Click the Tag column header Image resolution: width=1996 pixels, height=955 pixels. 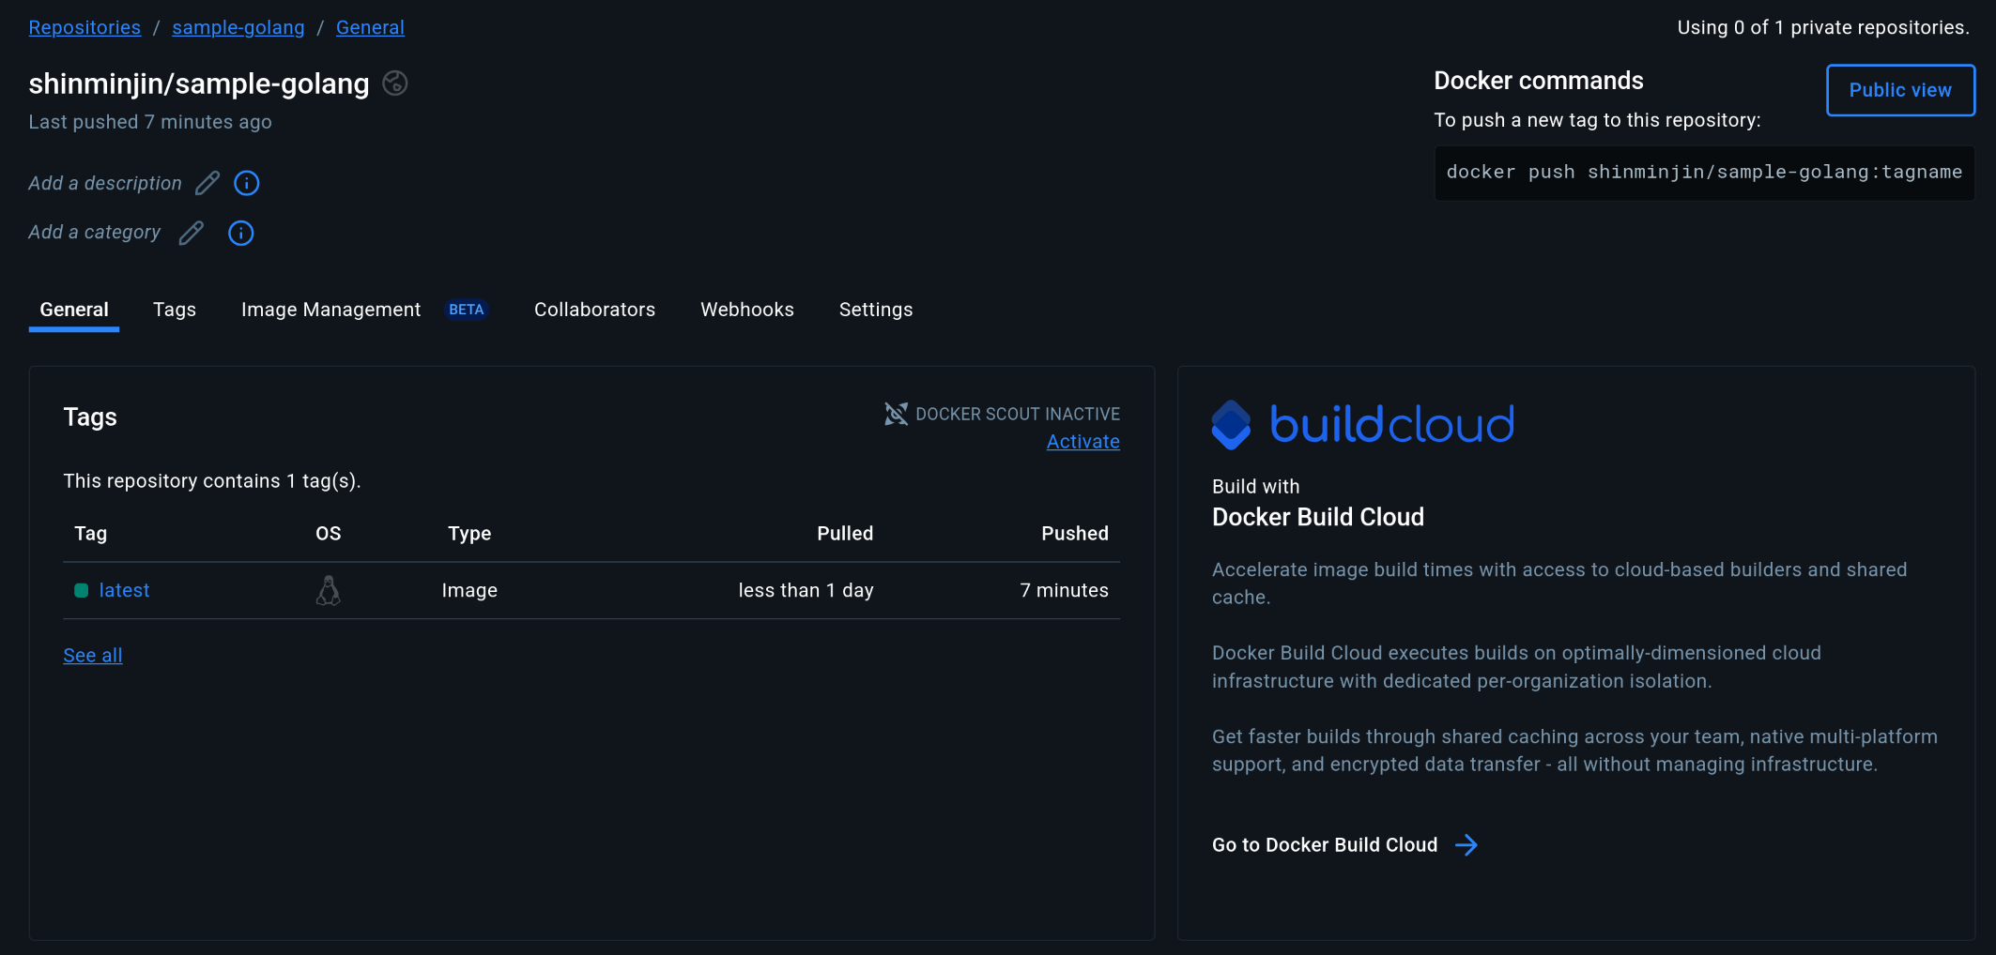coord(91,534)
